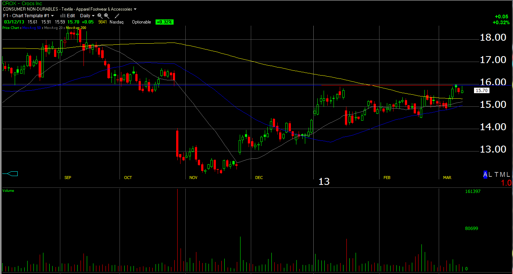Select the MovAvg 20 legend label

[x=54, y=28]
